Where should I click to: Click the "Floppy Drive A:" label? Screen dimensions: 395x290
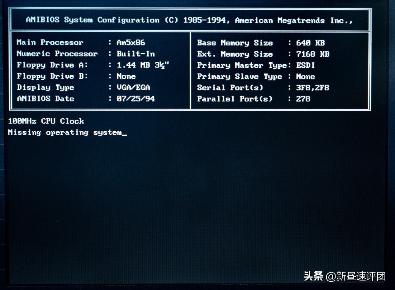pos(52,65)
